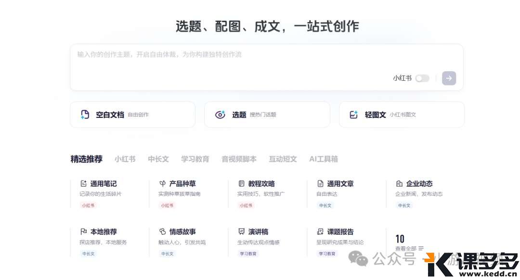Select the 演讲稿 presentation icon
The width and height of the screenshot is (520, 280).
point(241,232)
